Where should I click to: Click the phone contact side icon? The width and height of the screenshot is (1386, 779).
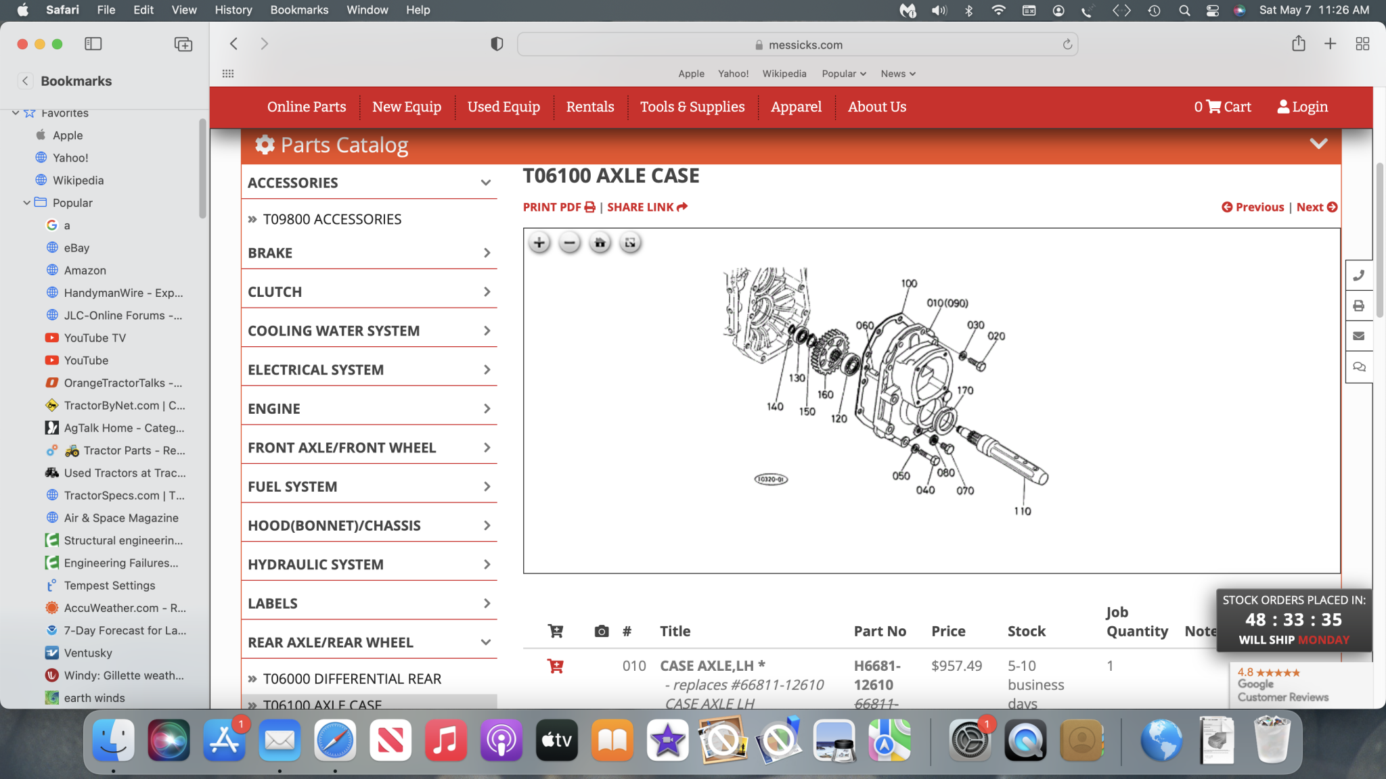1358,276
